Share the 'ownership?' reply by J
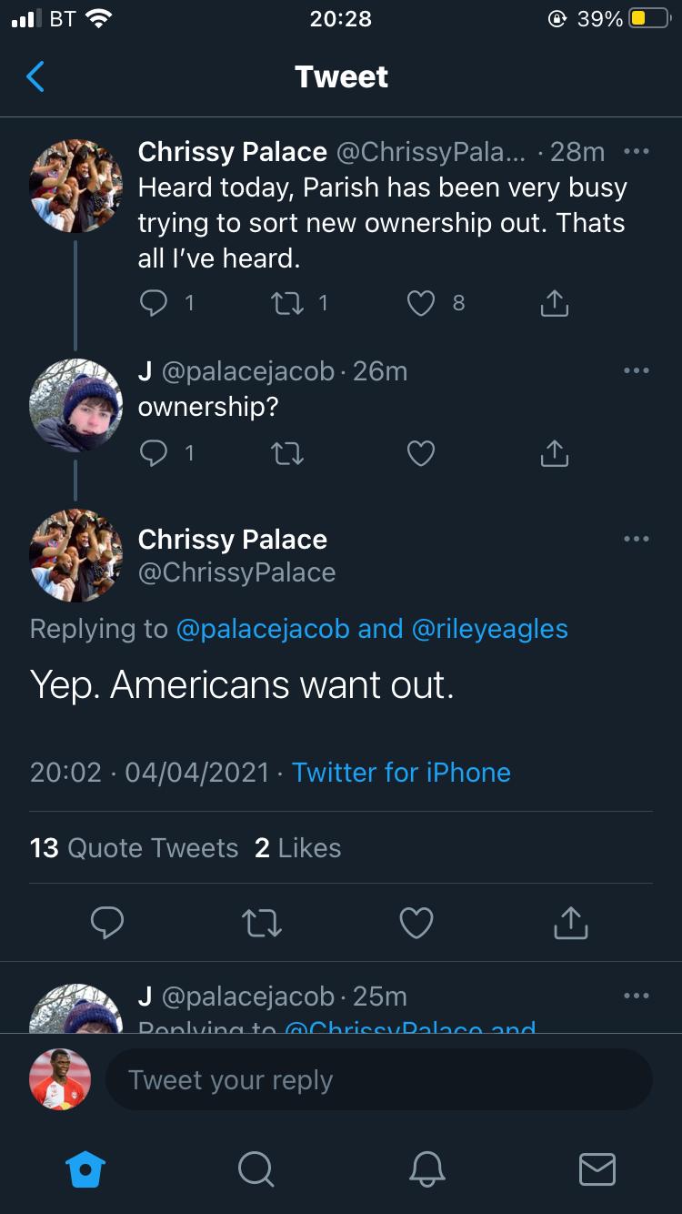The width and height of the screenshot is (682, 1214). 554,452
